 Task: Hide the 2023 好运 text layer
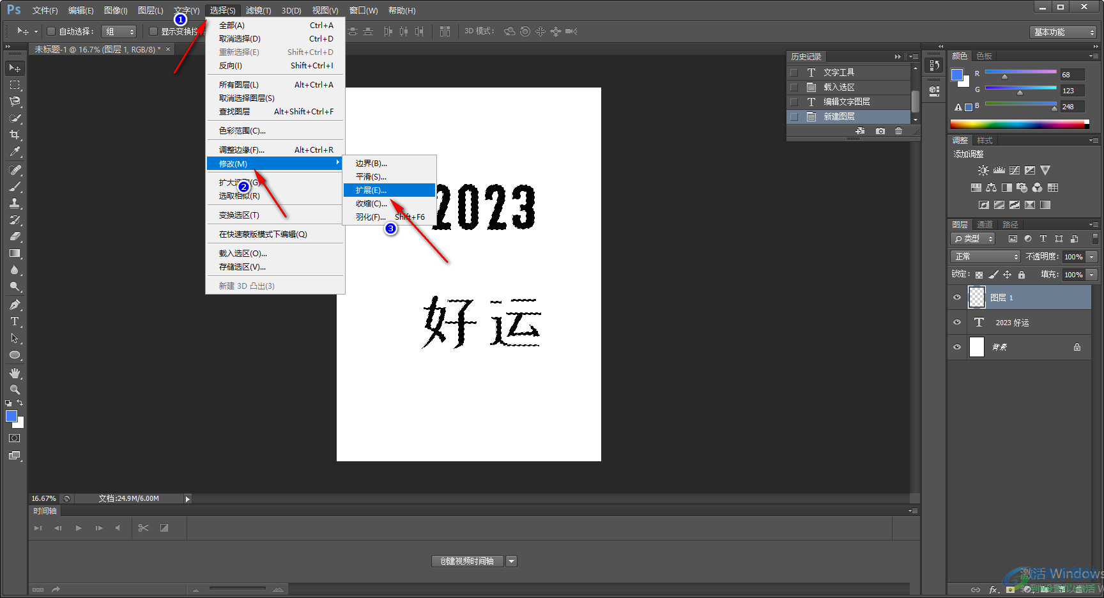click(957, 323)
